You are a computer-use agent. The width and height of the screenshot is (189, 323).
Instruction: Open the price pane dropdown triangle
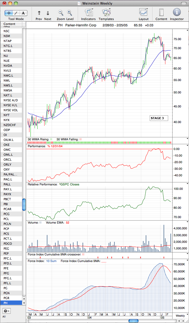coord(187,30)
